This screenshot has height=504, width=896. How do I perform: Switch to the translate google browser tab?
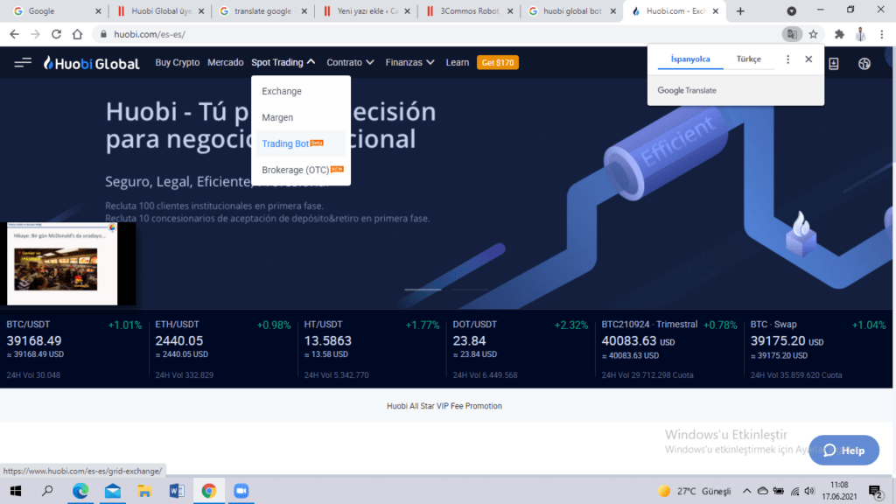(x=262, y=10)
